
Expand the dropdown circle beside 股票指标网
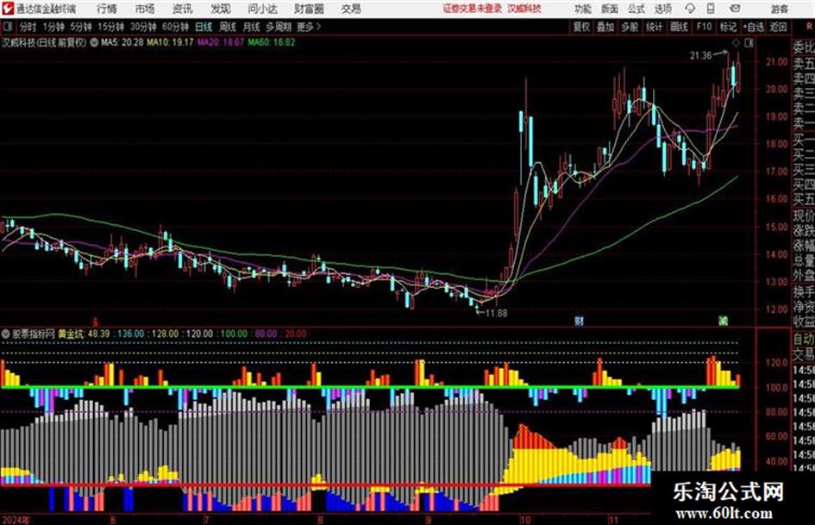click(x=6, y=334)
